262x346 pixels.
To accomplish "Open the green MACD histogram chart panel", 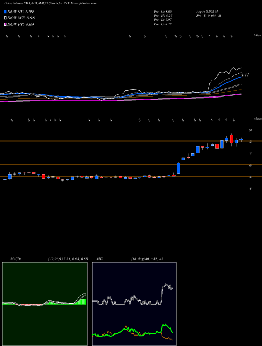I will click(45, 304).
